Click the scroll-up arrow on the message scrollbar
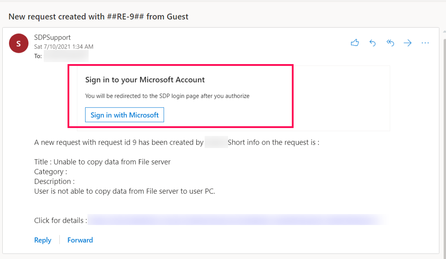Screen dimensions: 446x259 (x=444, y=32)
